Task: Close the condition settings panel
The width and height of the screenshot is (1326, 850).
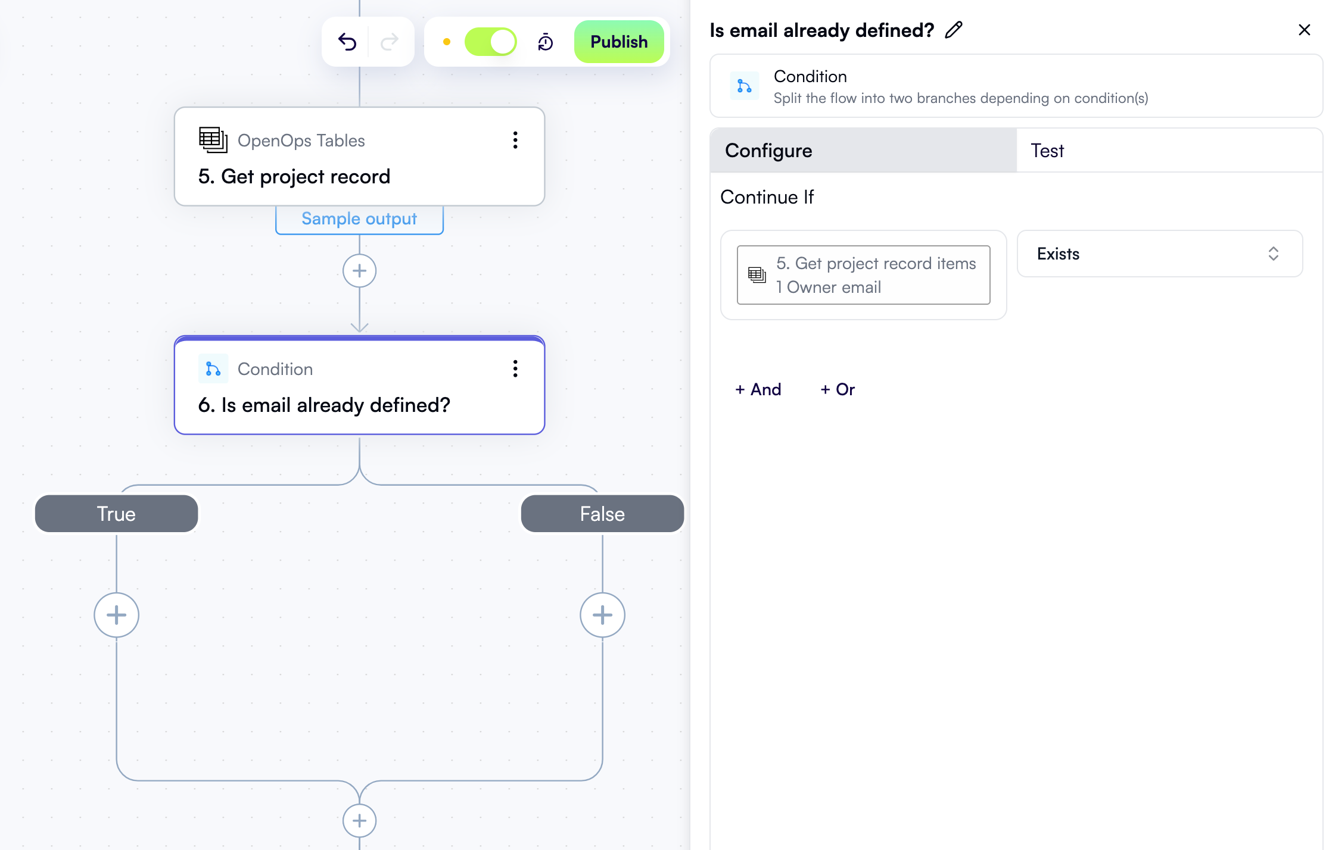Action: 1305,29
